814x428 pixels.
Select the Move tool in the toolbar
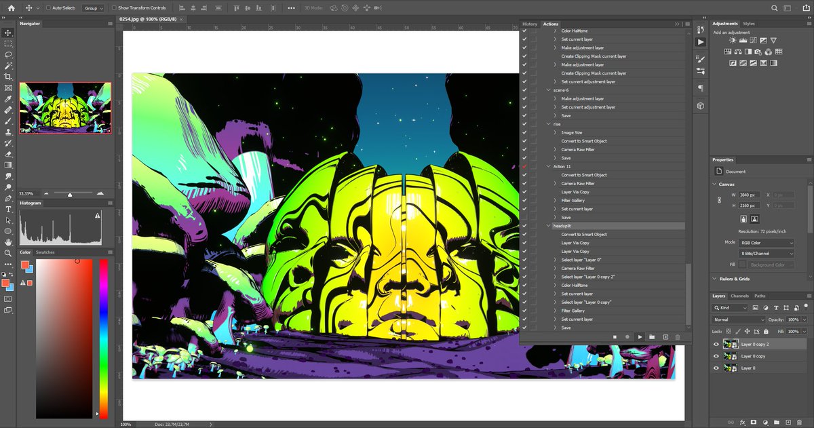8,33
